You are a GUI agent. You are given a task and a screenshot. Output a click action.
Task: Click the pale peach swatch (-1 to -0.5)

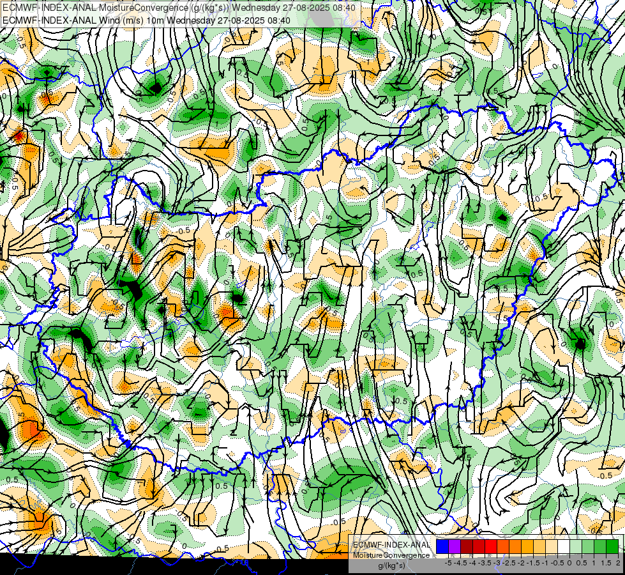pyautogui.click(x=552, y=546)
